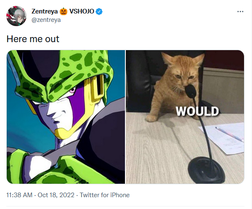Open Zentreya's profile avatar picture

coord(16,16)
